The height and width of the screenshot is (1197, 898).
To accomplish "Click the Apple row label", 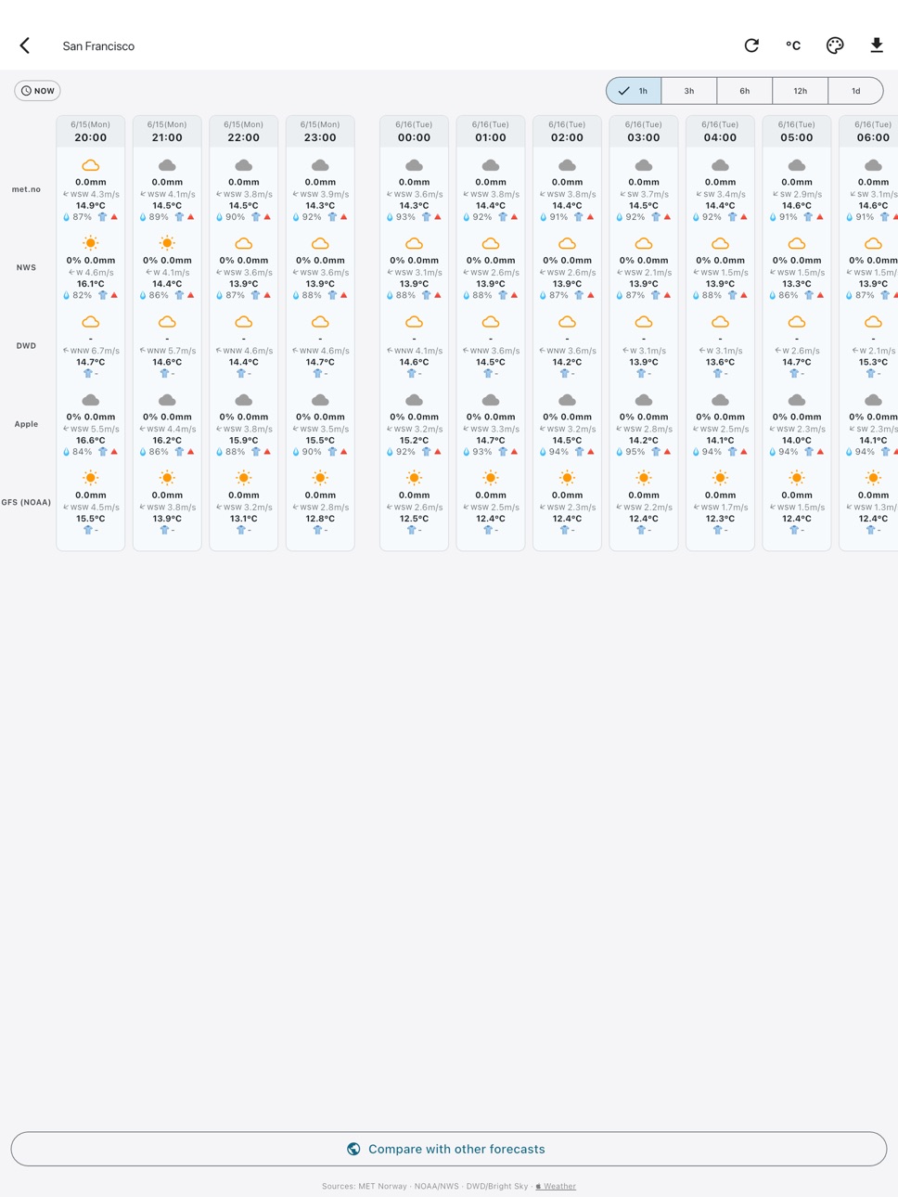I will tap(26, 424).
